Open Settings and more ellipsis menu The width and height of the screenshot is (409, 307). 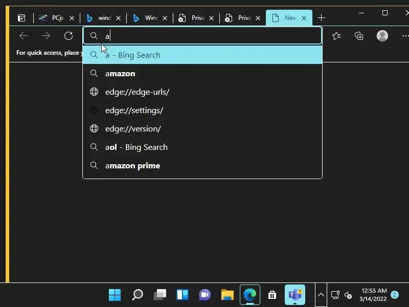(405, 36)
